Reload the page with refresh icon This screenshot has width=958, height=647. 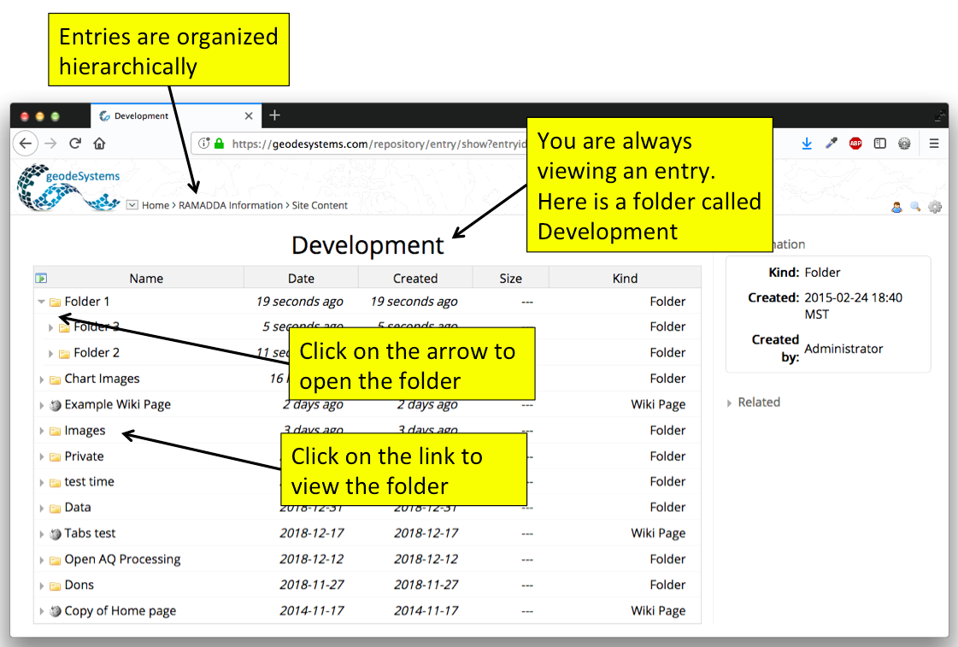(75, 144)
